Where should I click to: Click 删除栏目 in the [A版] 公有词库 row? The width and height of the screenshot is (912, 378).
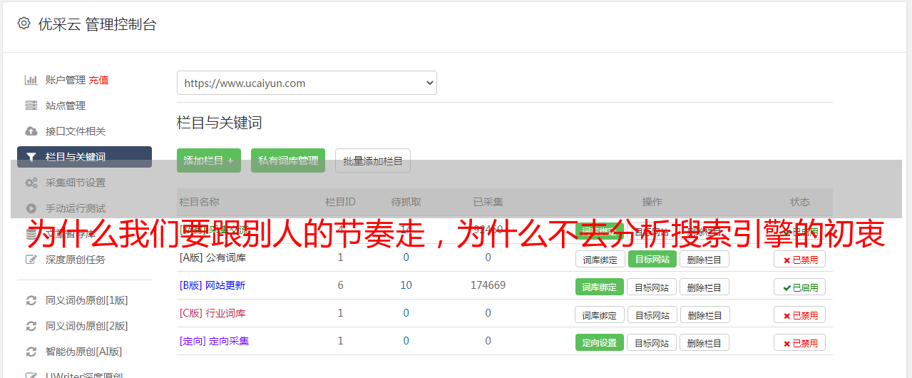coord(704,259)
